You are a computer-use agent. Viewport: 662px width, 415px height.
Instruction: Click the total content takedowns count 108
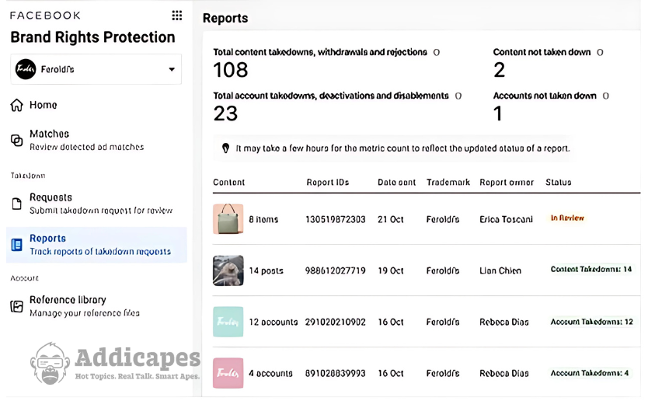[x=231, y=70]
